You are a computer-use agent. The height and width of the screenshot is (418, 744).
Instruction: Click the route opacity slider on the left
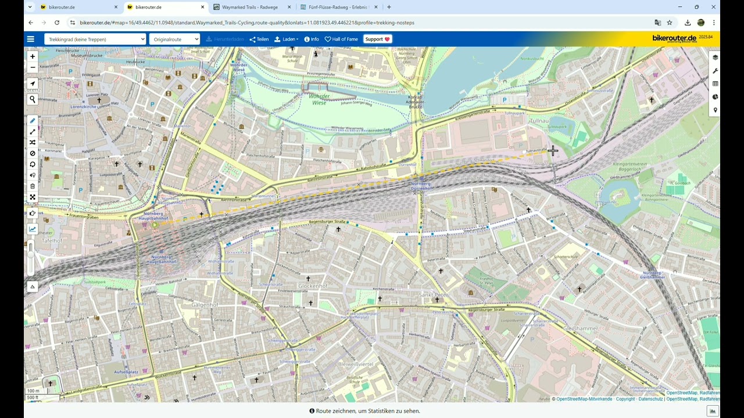tap(31, 258)
